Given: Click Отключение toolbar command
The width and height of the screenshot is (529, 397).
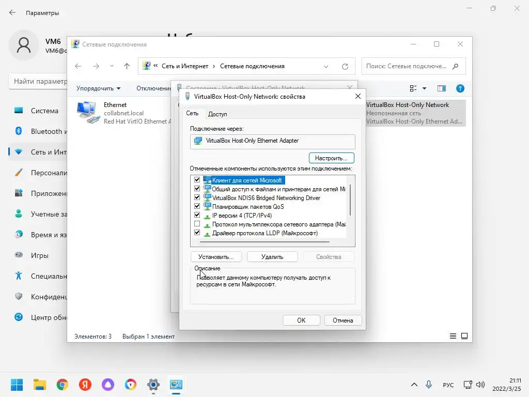Looking at the screenshot, I should click(154, 88).
